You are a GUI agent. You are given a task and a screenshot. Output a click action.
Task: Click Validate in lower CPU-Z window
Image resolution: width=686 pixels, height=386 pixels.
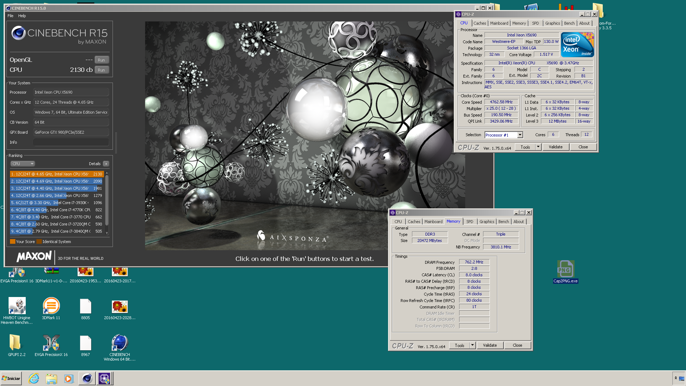490,345
